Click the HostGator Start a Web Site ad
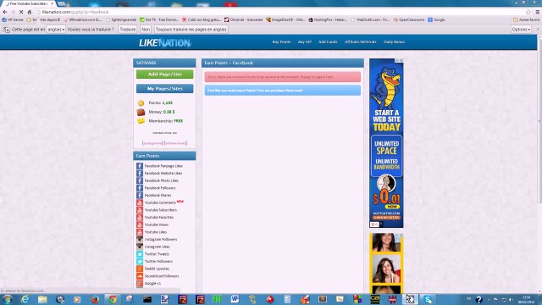The image size is (542, 305). [386, 143]
